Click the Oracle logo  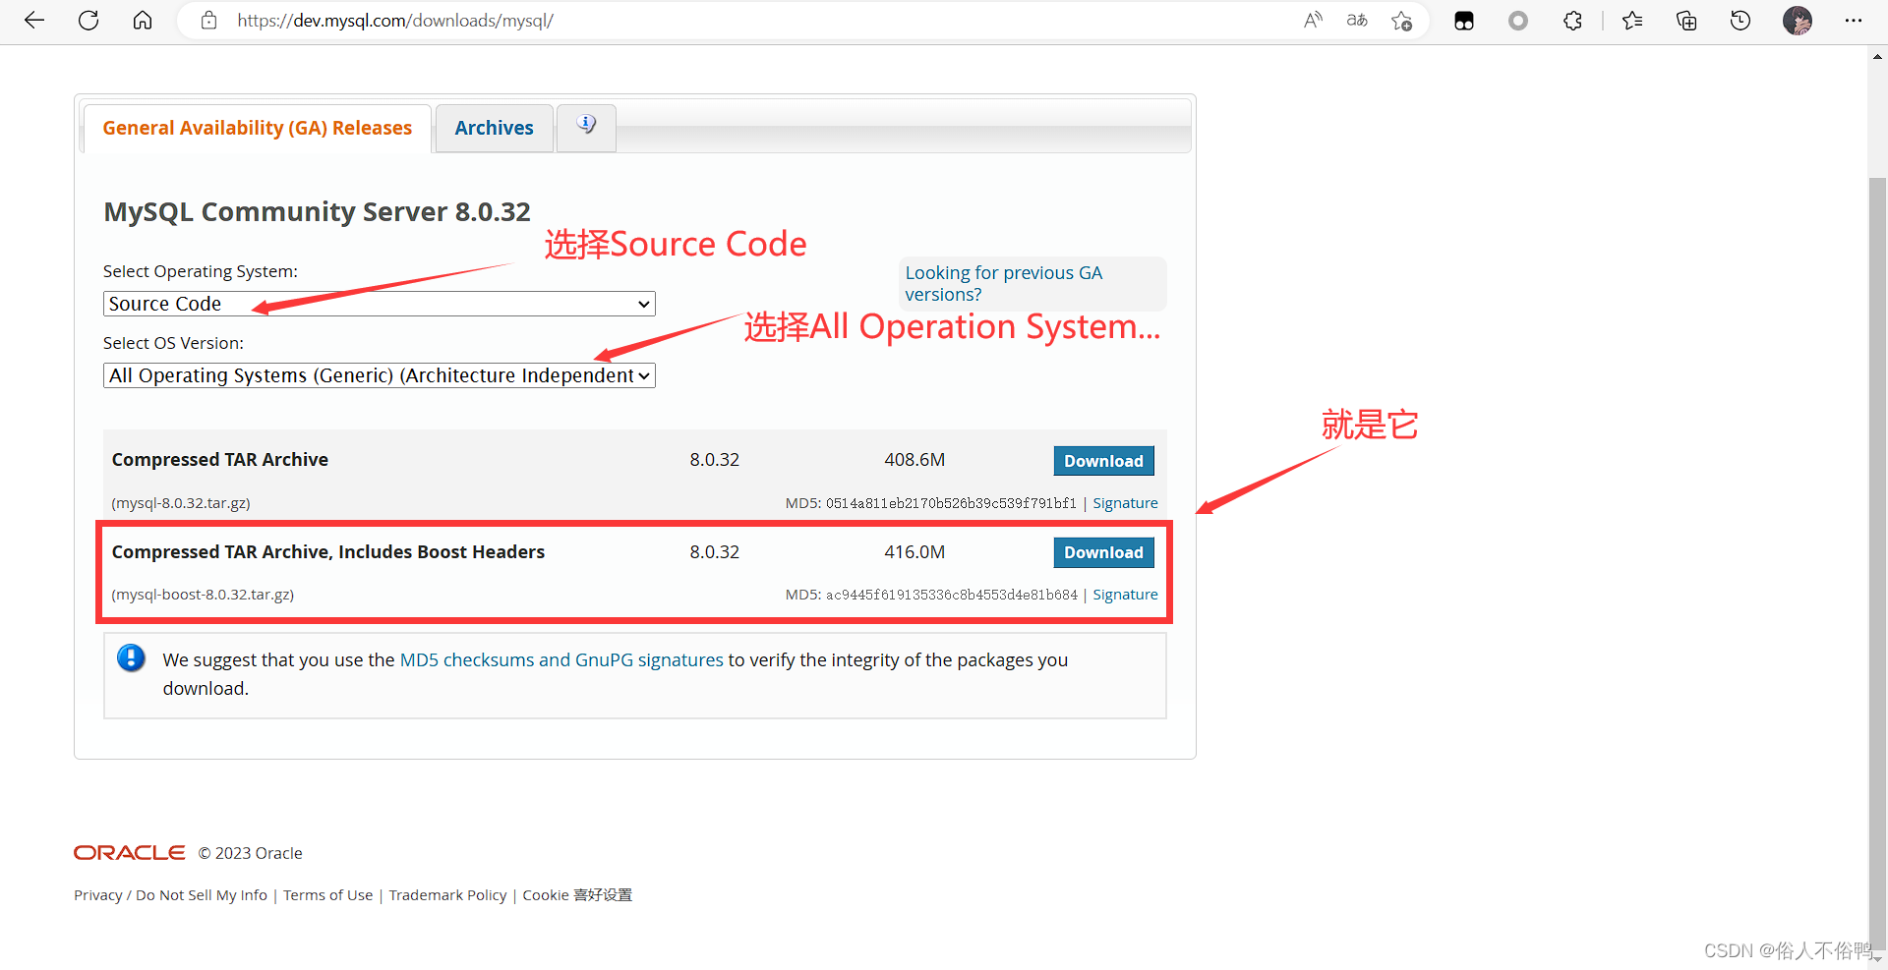[129, 853]
